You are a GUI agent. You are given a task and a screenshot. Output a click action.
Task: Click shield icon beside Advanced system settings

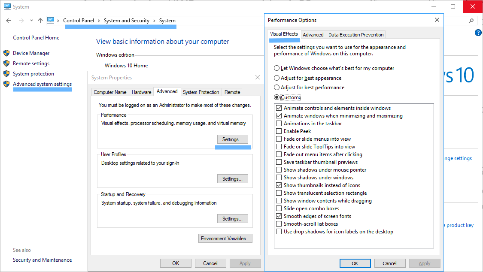(x=6, y=84)
